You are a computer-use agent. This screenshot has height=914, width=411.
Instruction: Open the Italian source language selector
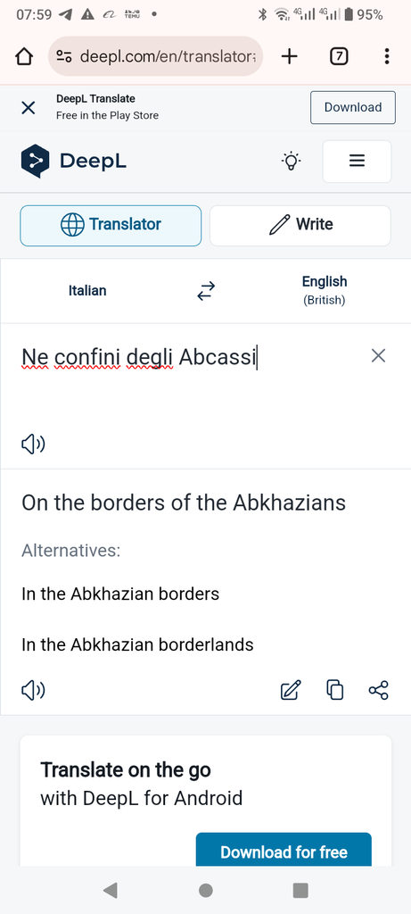pos(87,291)
